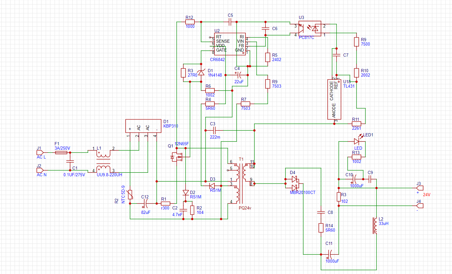452x274 pixels.
Task: Click the 3A/250V fuse rating text
Action: click(62, 148)
